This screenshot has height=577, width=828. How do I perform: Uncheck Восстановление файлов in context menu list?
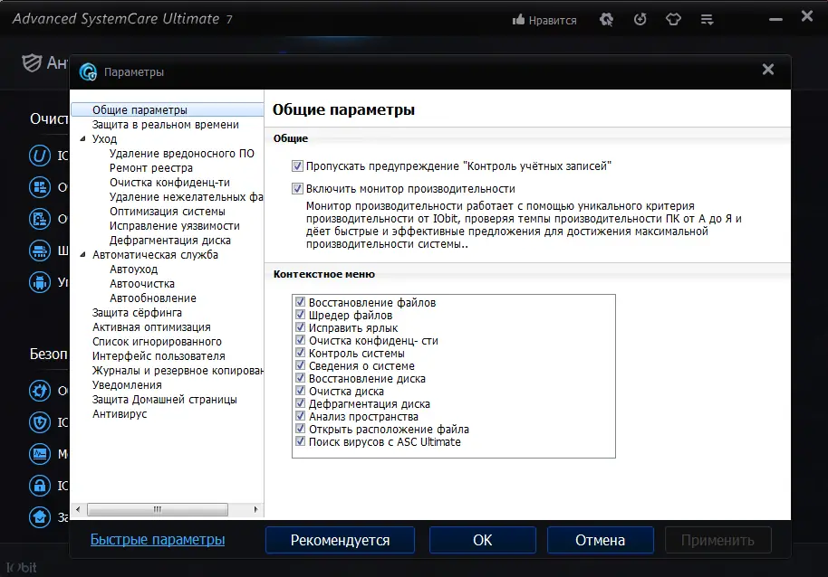(x=300, y=302)
